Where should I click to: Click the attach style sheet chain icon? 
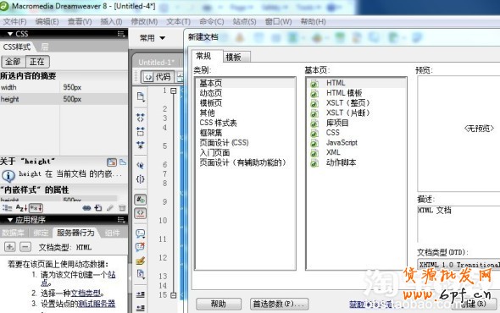tap(86, 208)
